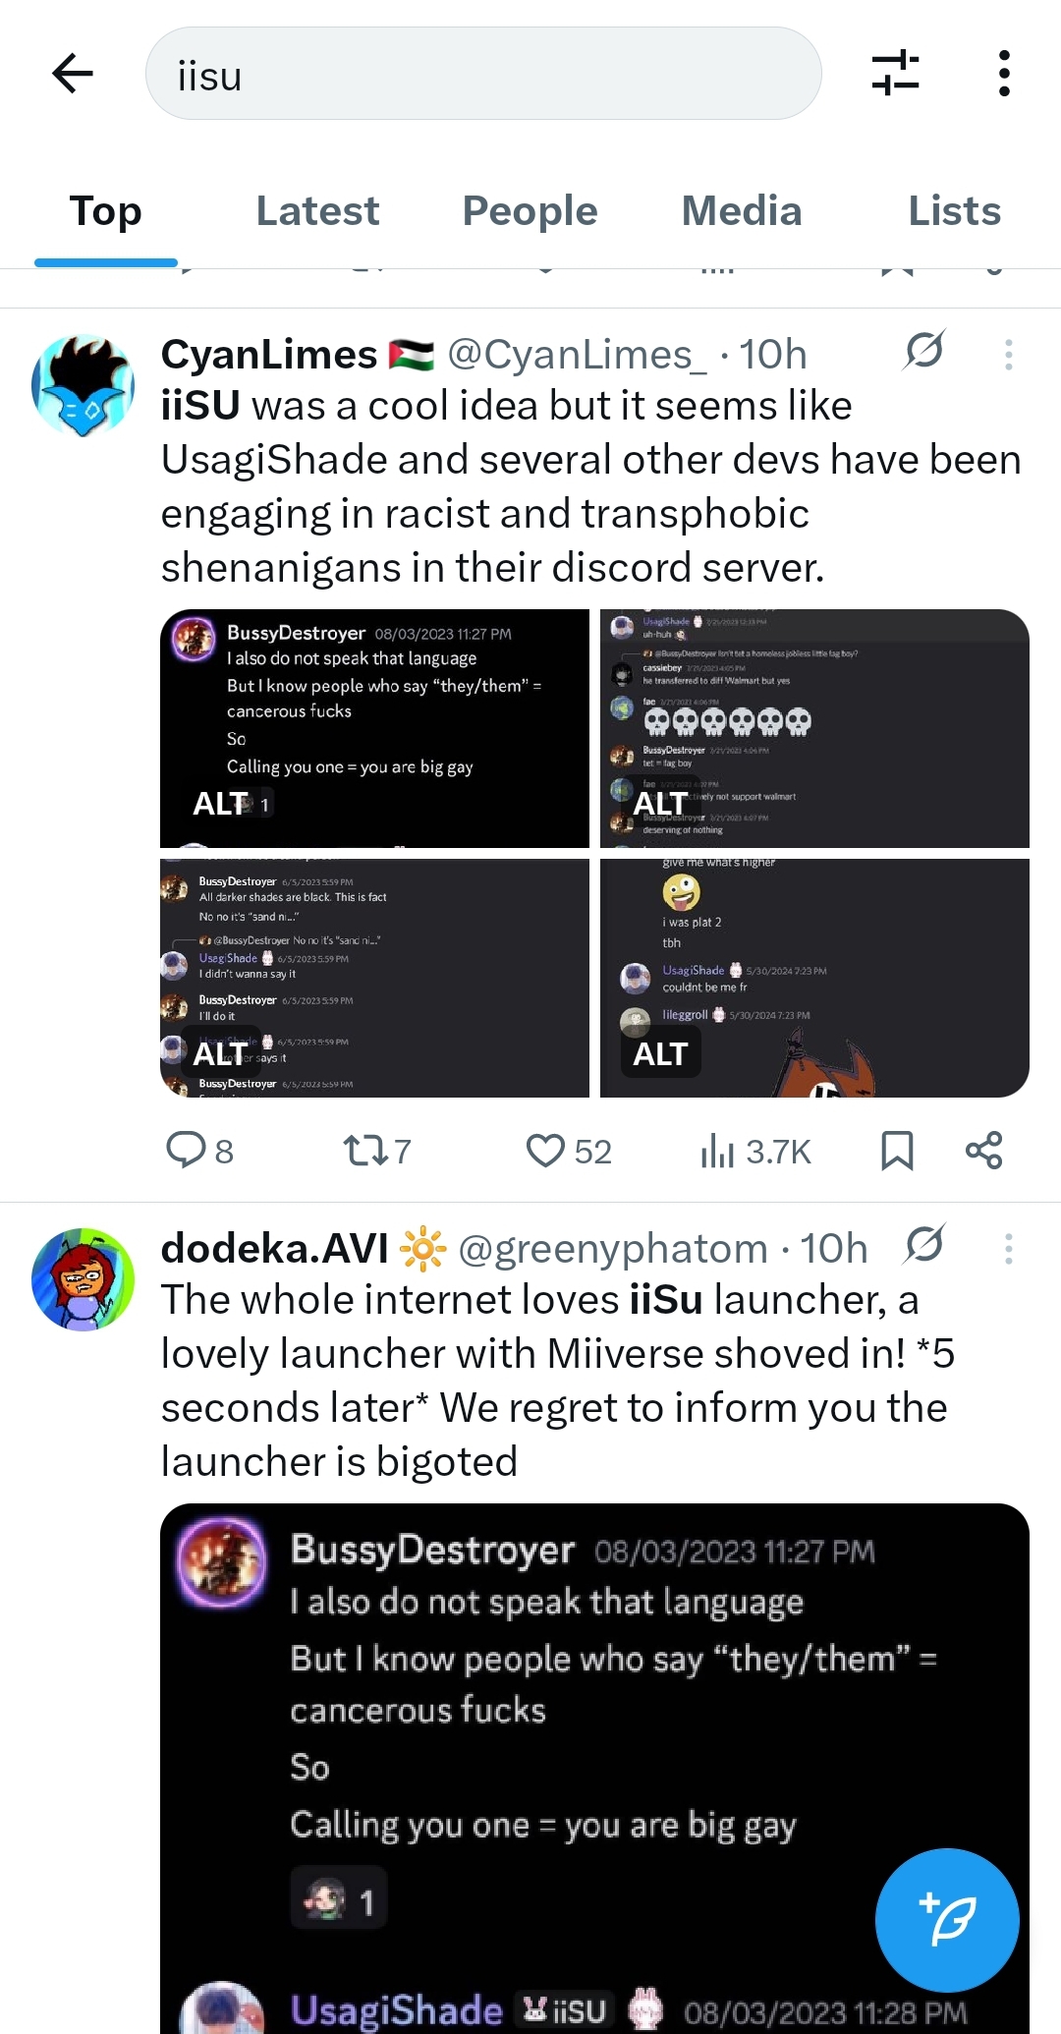This screenshot has width=1061, height=2034.
Task: Retweet the CyanLimes post with 7 reposts
Action: click(x=376, y=1151)
